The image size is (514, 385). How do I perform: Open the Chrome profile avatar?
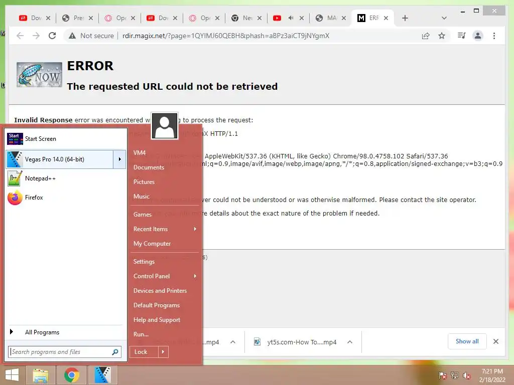click(478, 36)
